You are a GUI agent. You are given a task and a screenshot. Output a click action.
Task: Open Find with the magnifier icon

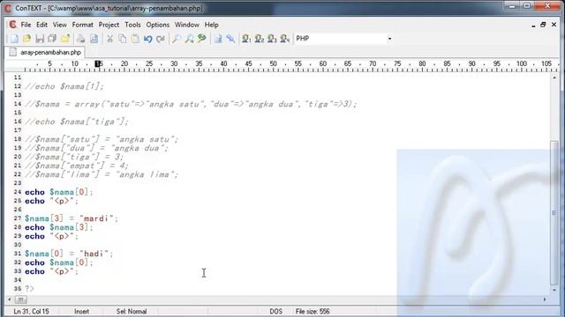(x=177, y=39)
